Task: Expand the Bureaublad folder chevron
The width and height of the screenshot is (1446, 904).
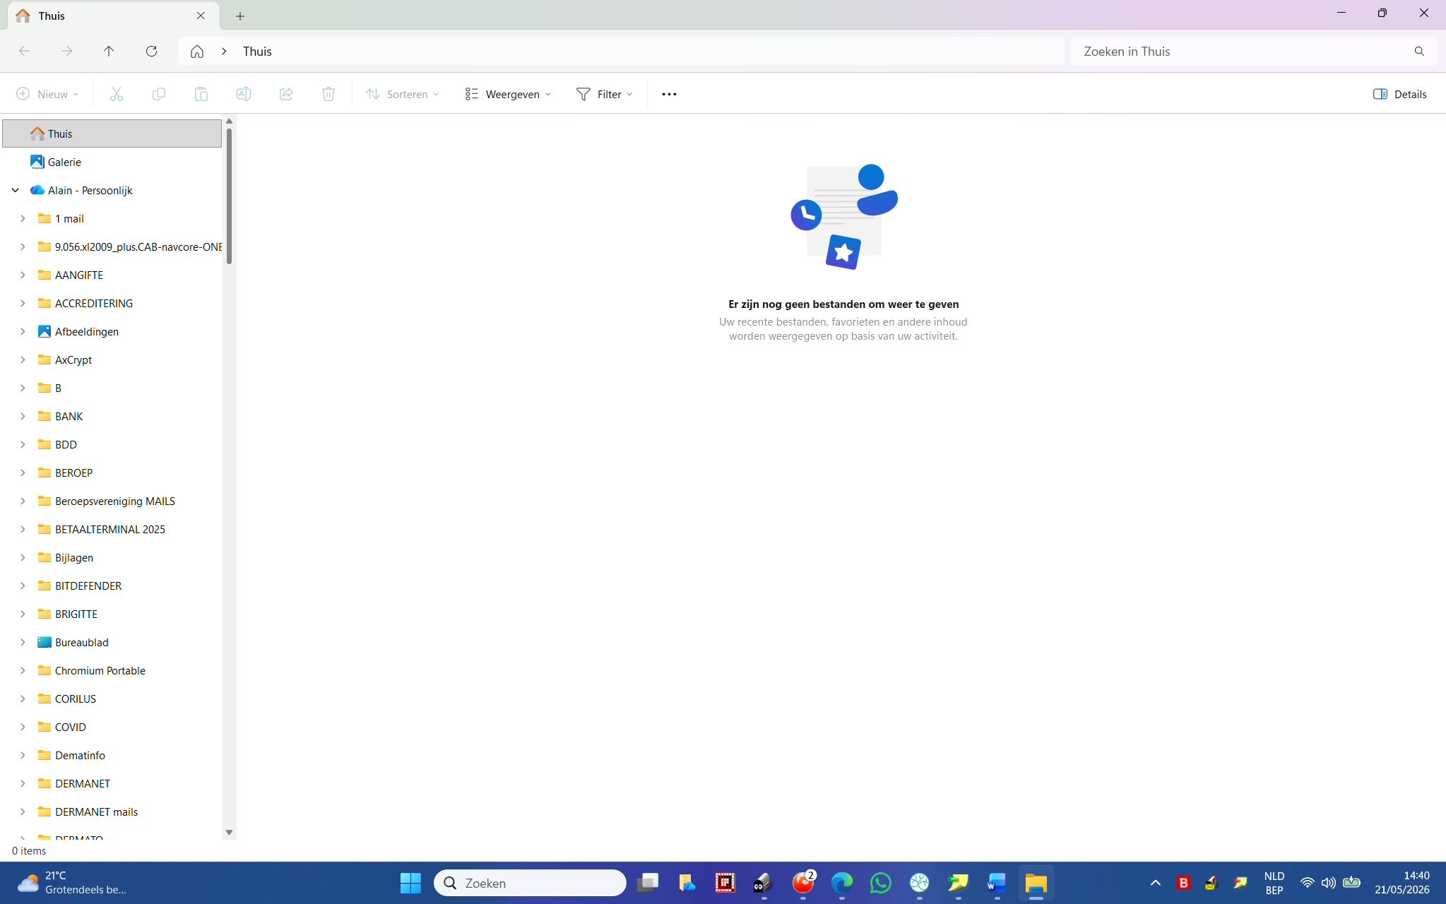Action: (23, 642)
